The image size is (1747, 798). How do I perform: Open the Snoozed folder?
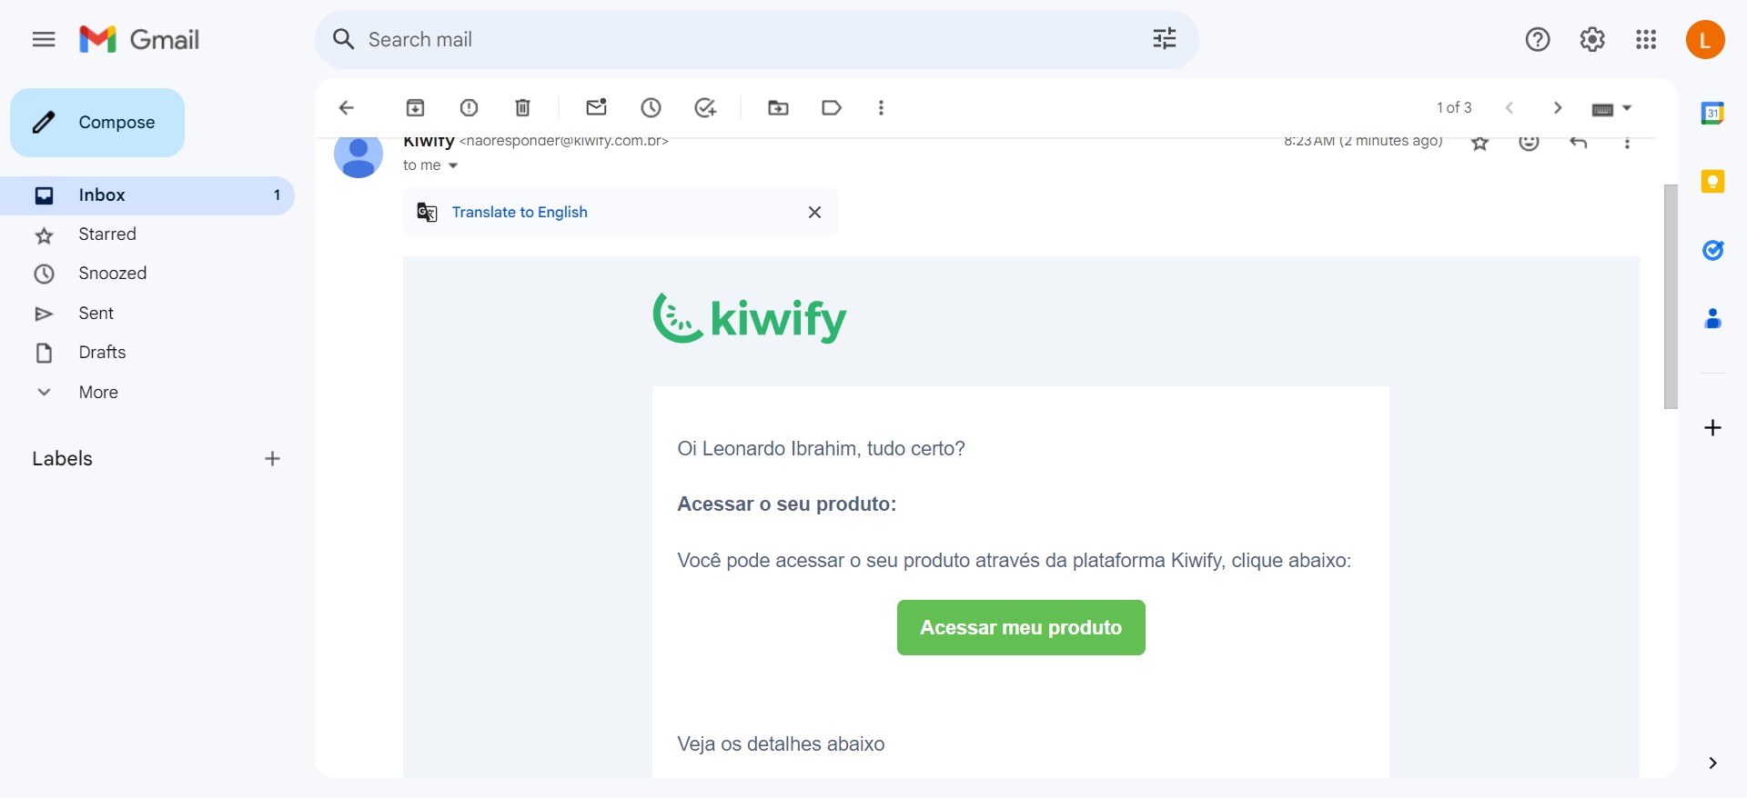[112, 274]
